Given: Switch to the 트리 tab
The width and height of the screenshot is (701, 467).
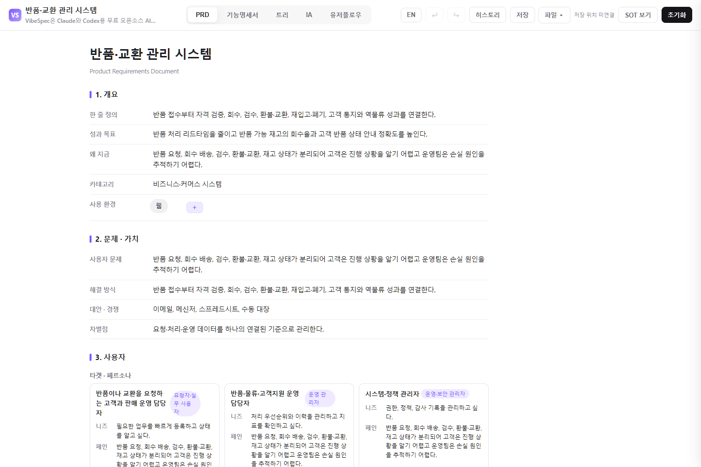Looking at the screenshot, I should click(282, 15).
